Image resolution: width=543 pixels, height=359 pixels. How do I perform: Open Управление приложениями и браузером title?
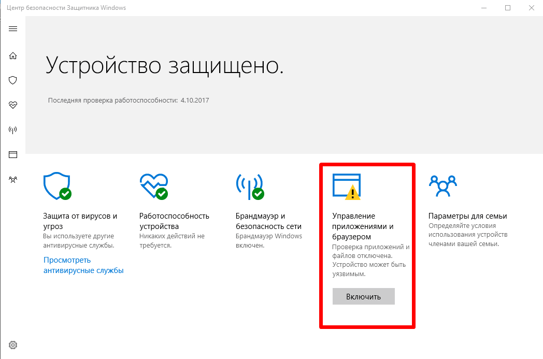pyautogui.click(x=363, y=226)
